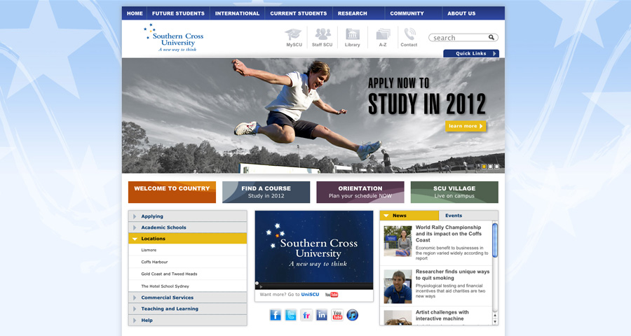Select the first banner slide indicator

point(484,167)
